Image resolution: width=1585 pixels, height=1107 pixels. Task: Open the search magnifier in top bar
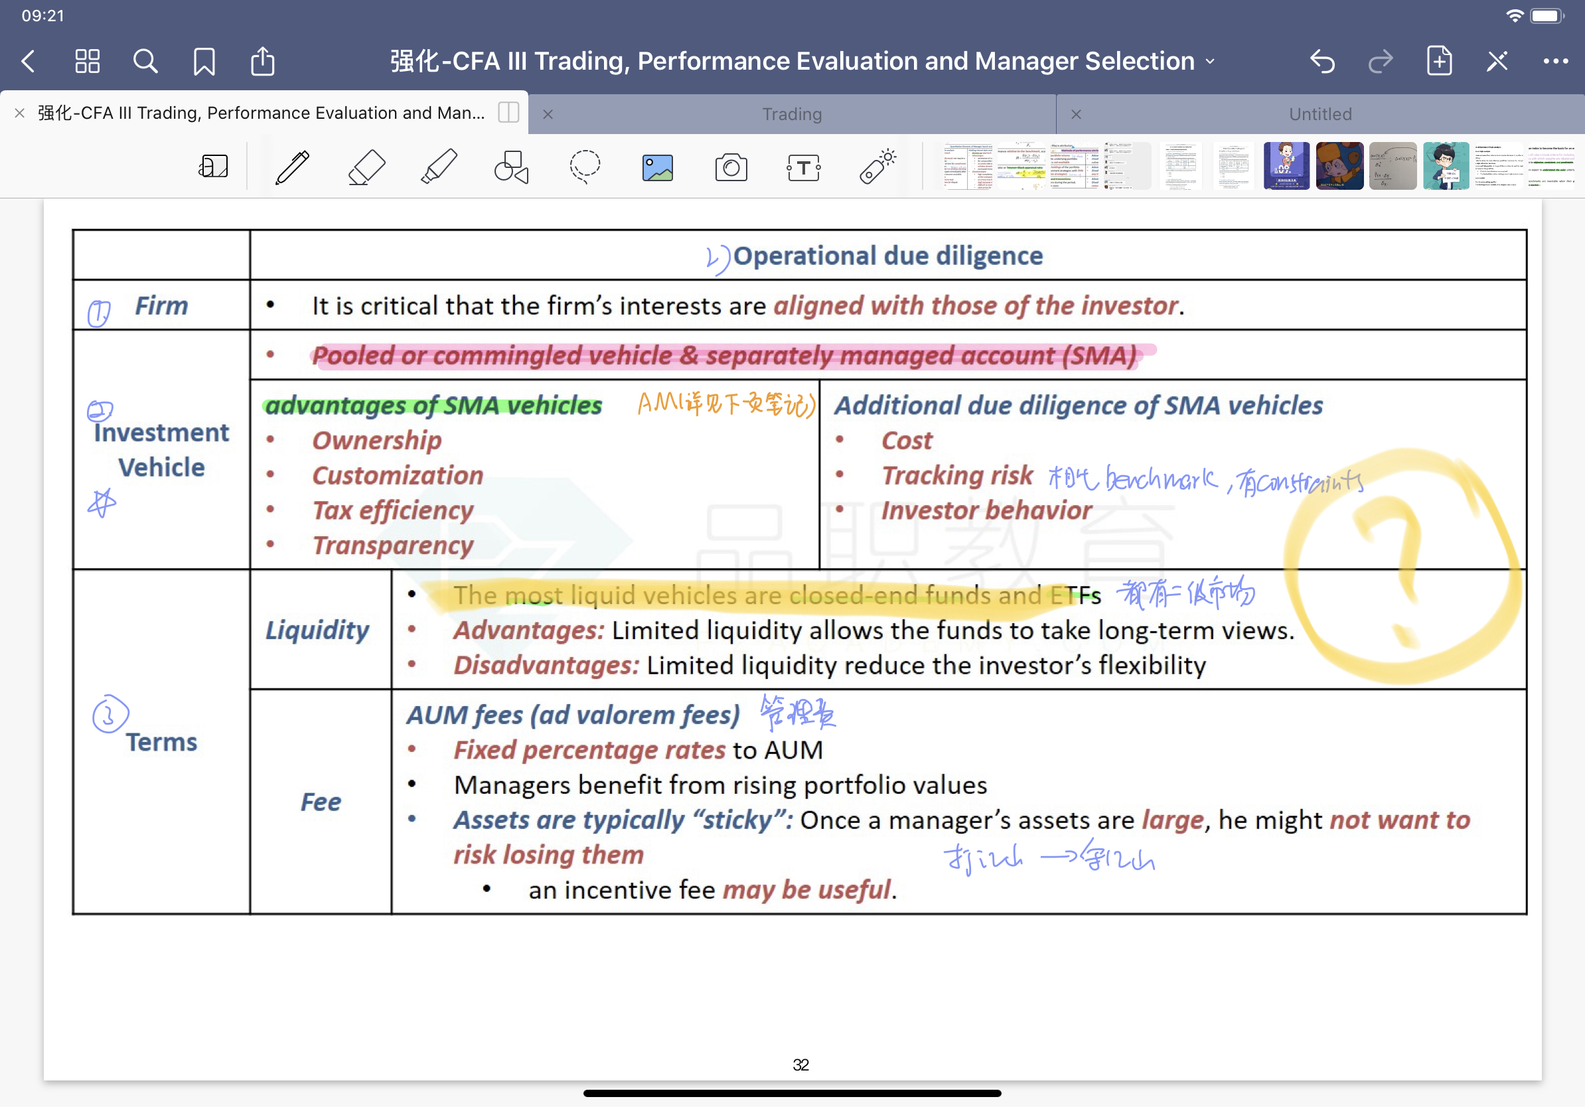[145, 62]
